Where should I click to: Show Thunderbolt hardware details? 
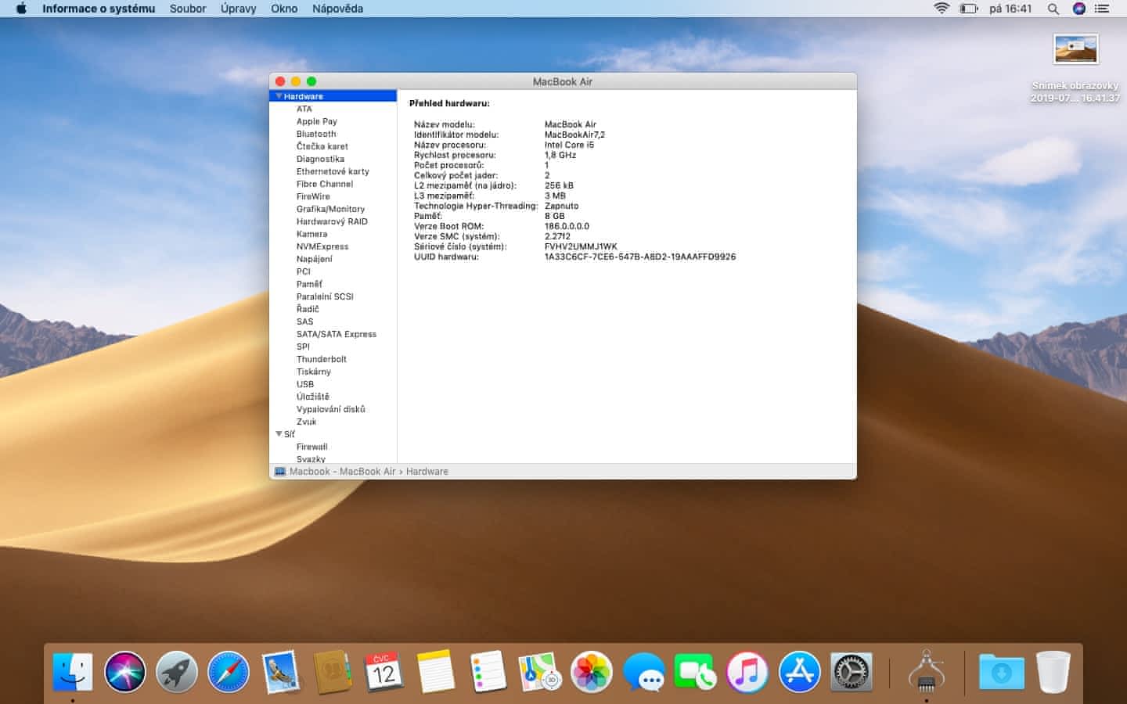click(x=321, y=359)
